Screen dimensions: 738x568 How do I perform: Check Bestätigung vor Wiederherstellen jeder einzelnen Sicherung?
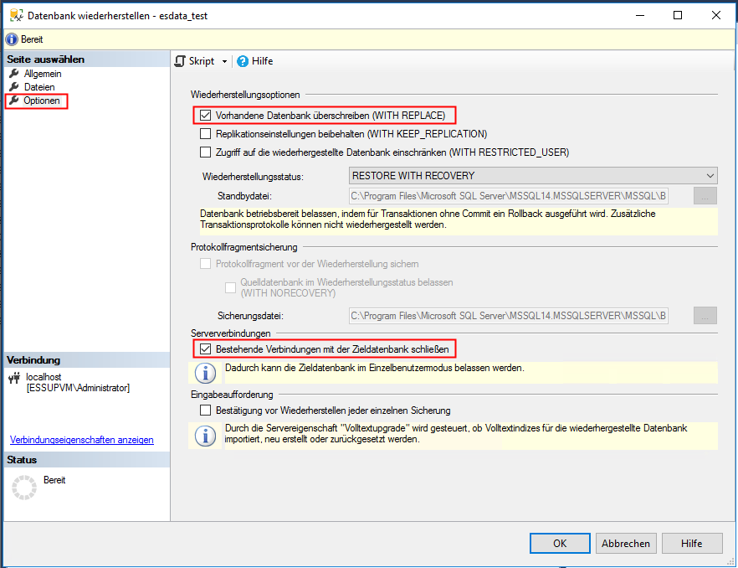click(x=206, y=411)
